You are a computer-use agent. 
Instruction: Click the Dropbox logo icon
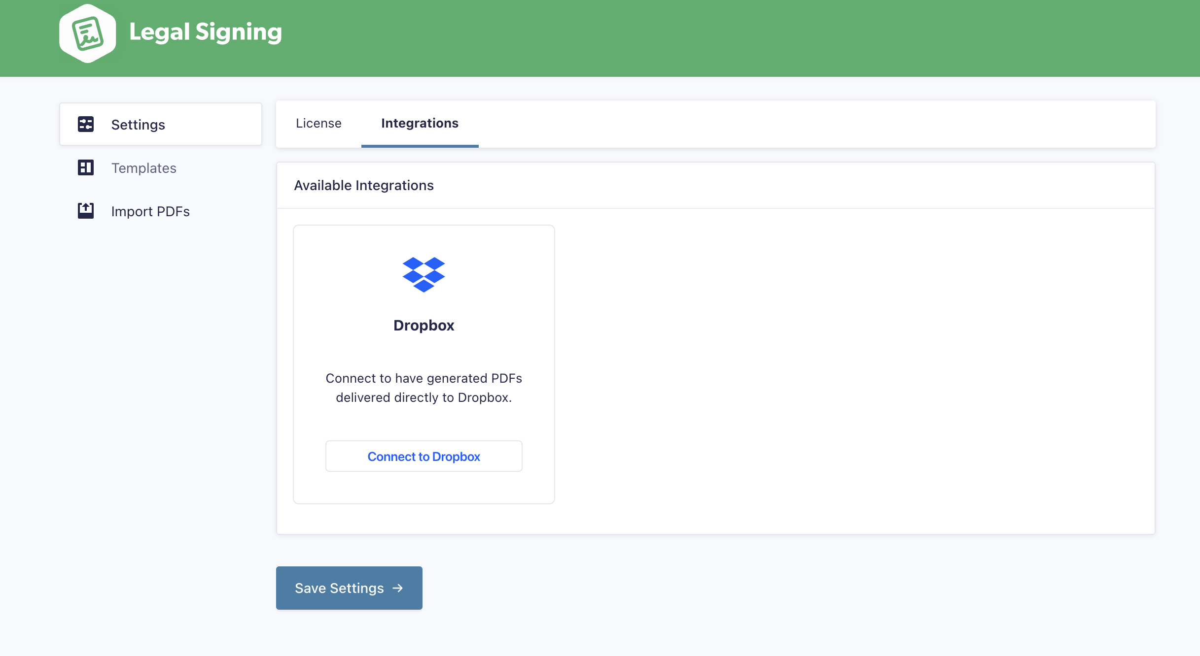pyautogui.click(x=424, y=274)
